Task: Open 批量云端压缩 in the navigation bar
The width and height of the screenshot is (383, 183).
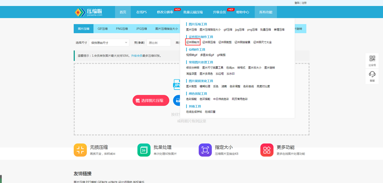Action: (x=193, y=12)
